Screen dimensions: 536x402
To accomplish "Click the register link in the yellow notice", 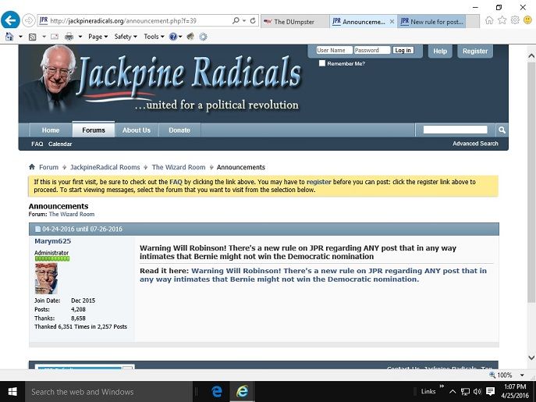I will (x=318, y=182).
